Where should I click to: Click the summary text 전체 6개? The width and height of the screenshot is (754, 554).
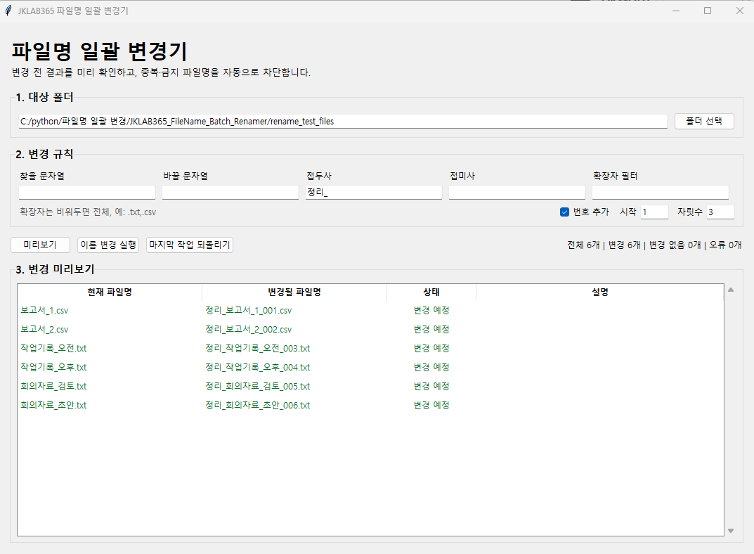583,245
